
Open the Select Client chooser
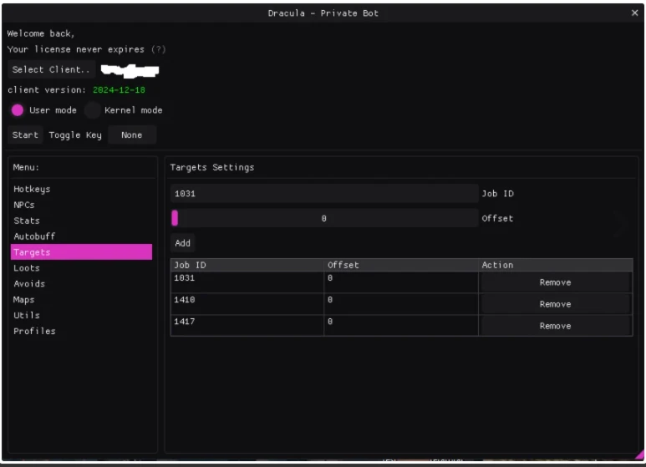click(52, 70)
